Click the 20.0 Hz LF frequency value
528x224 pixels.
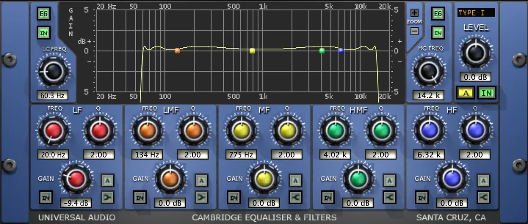pyautogui.click(x=53, y=155)
